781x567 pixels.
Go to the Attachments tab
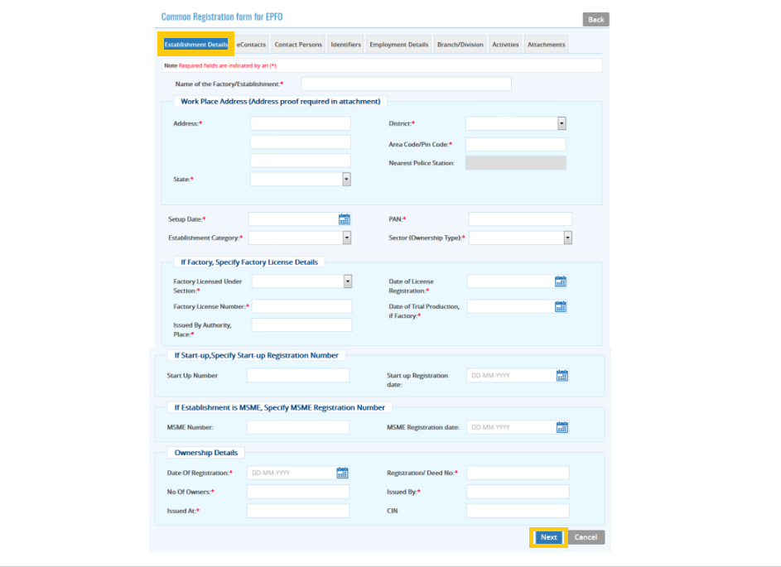tap(546, 45)
